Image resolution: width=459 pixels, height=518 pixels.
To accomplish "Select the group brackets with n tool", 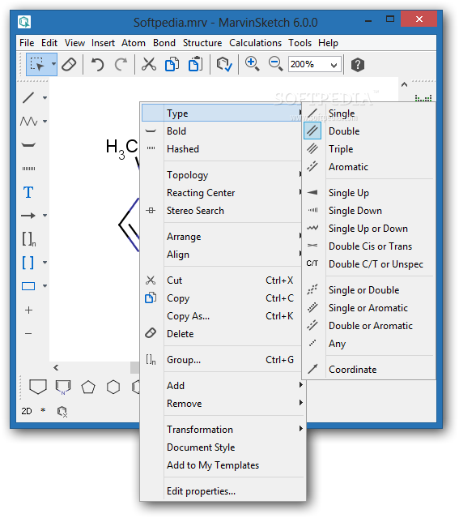I will (29, 239).
